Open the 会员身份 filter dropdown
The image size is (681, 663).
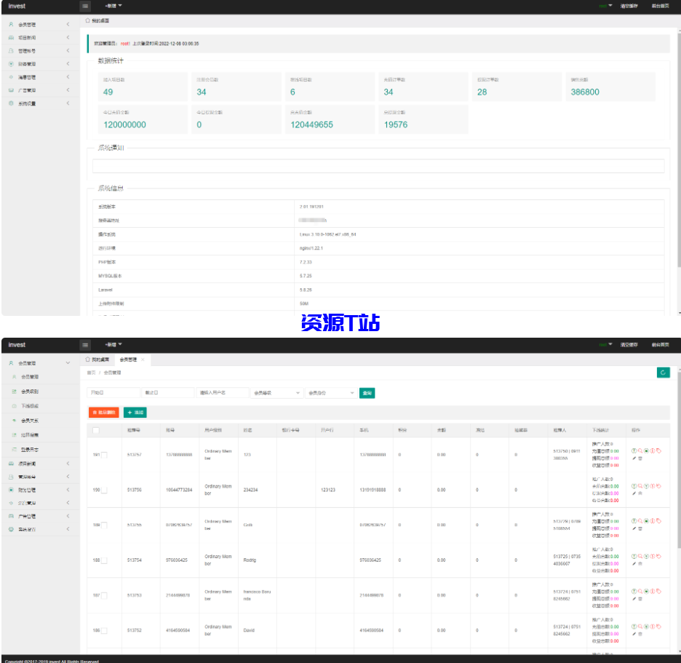pos(331,393)
